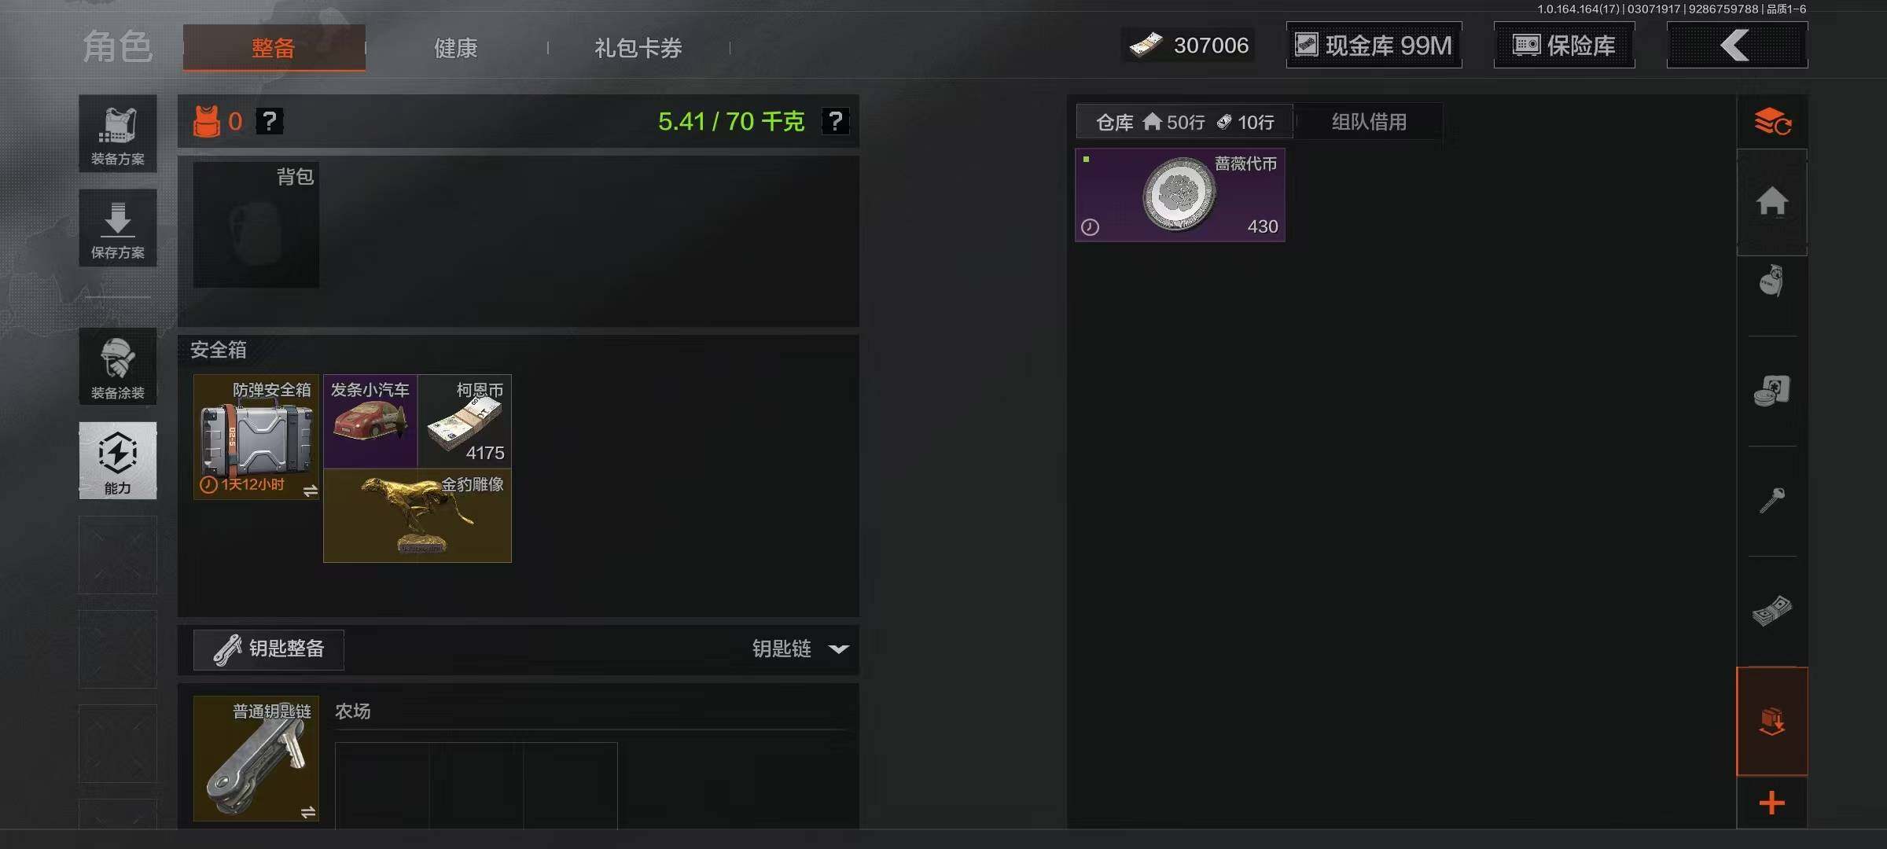1887x849 pixels.
Task: Toggle the swap arrows on 防弹安全箱
Action: point(310,491)
